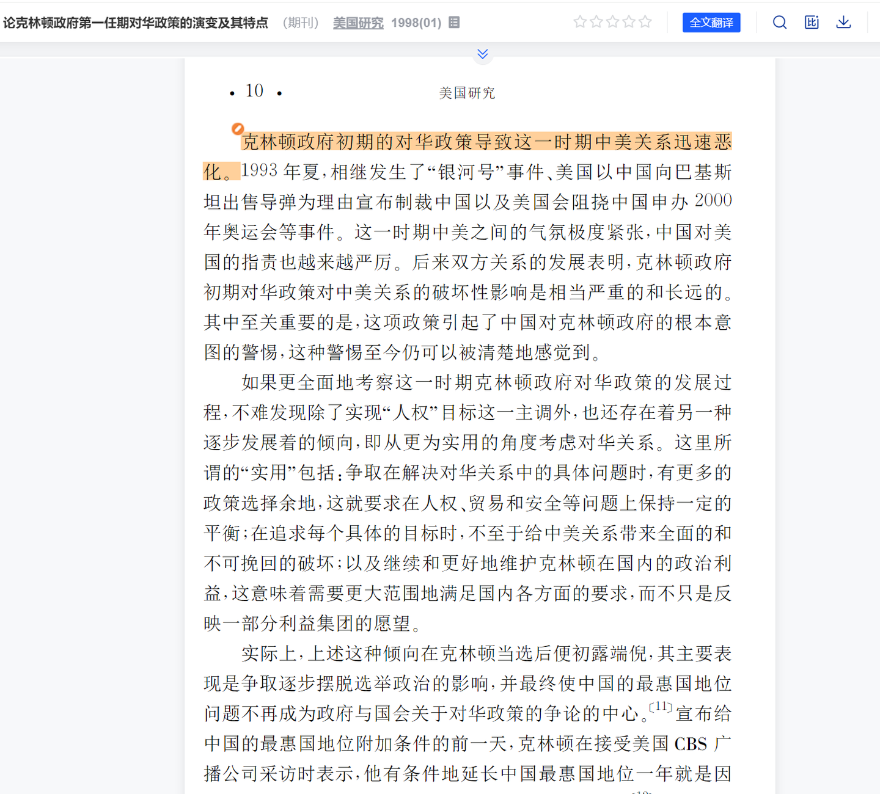Download the full-text document
The image size is (880, 794).
(x=843, y=22)
